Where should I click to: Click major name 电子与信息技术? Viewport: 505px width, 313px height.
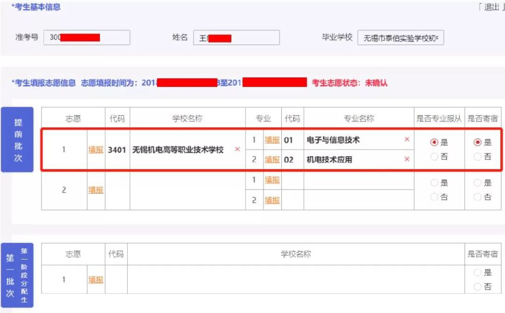point(333,140)
